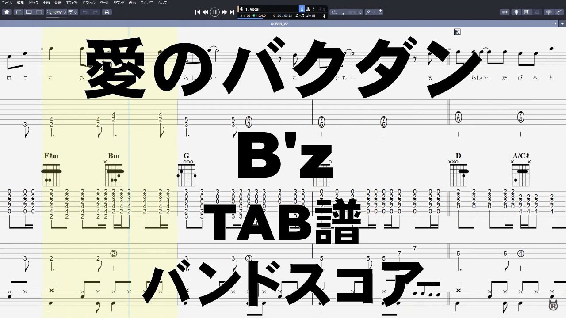Rewind to previous bar
Screen dimensions: 566x318
tap(206, 12)
